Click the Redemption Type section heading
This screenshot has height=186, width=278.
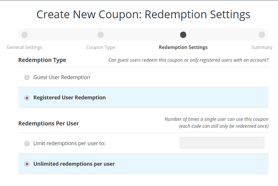(x=42, y=60)
